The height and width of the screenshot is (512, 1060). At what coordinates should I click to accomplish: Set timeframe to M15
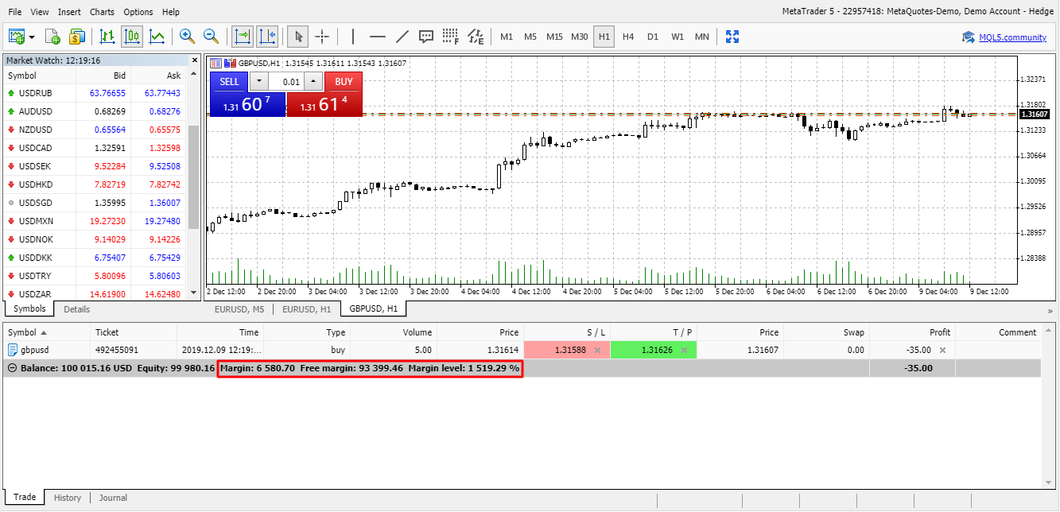[554, 37]
